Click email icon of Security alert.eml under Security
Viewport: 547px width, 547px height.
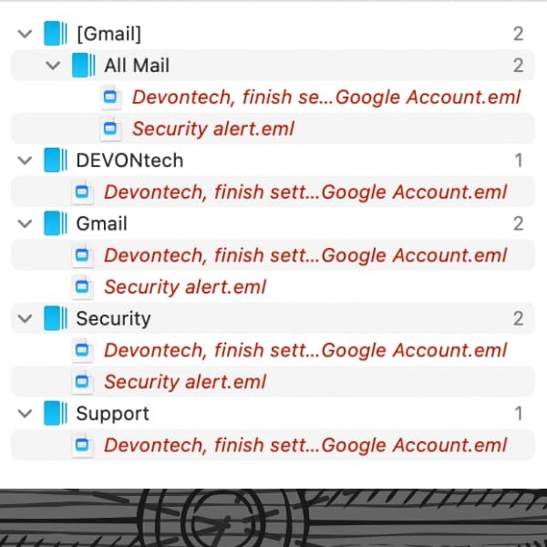pos(82,381)
